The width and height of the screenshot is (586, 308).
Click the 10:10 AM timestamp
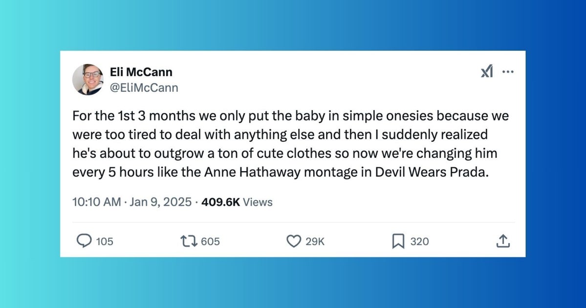tap(96, 202)
